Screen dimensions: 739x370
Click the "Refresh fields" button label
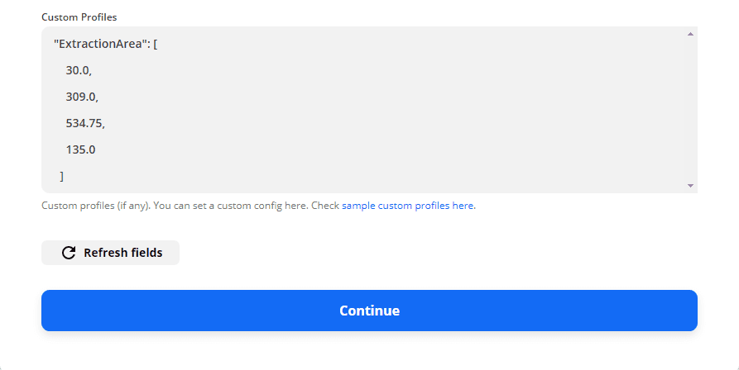click(x=122, y=253)
